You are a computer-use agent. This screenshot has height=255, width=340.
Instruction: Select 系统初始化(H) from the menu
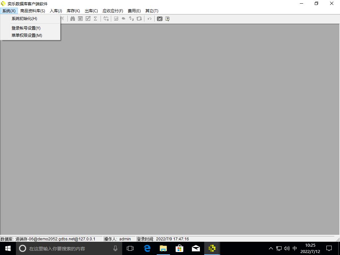pyautogui.click(x=24, y=19)
